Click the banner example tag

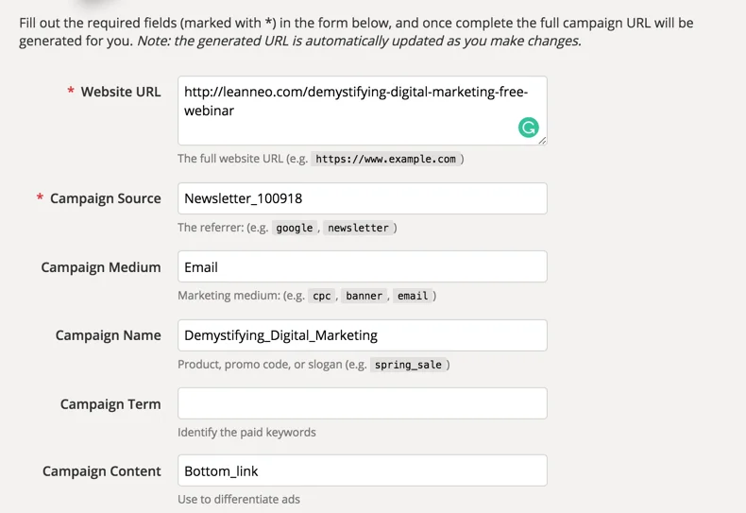(x=364, y=296)
